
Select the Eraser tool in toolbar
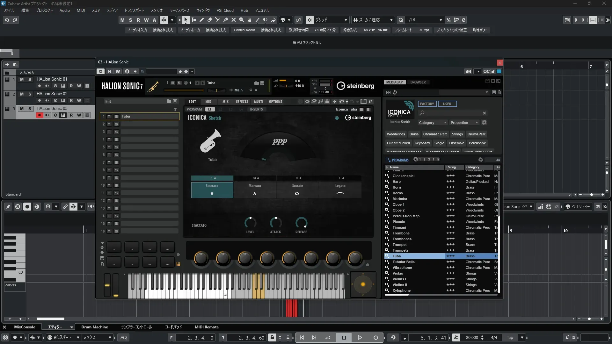[209, 20]
